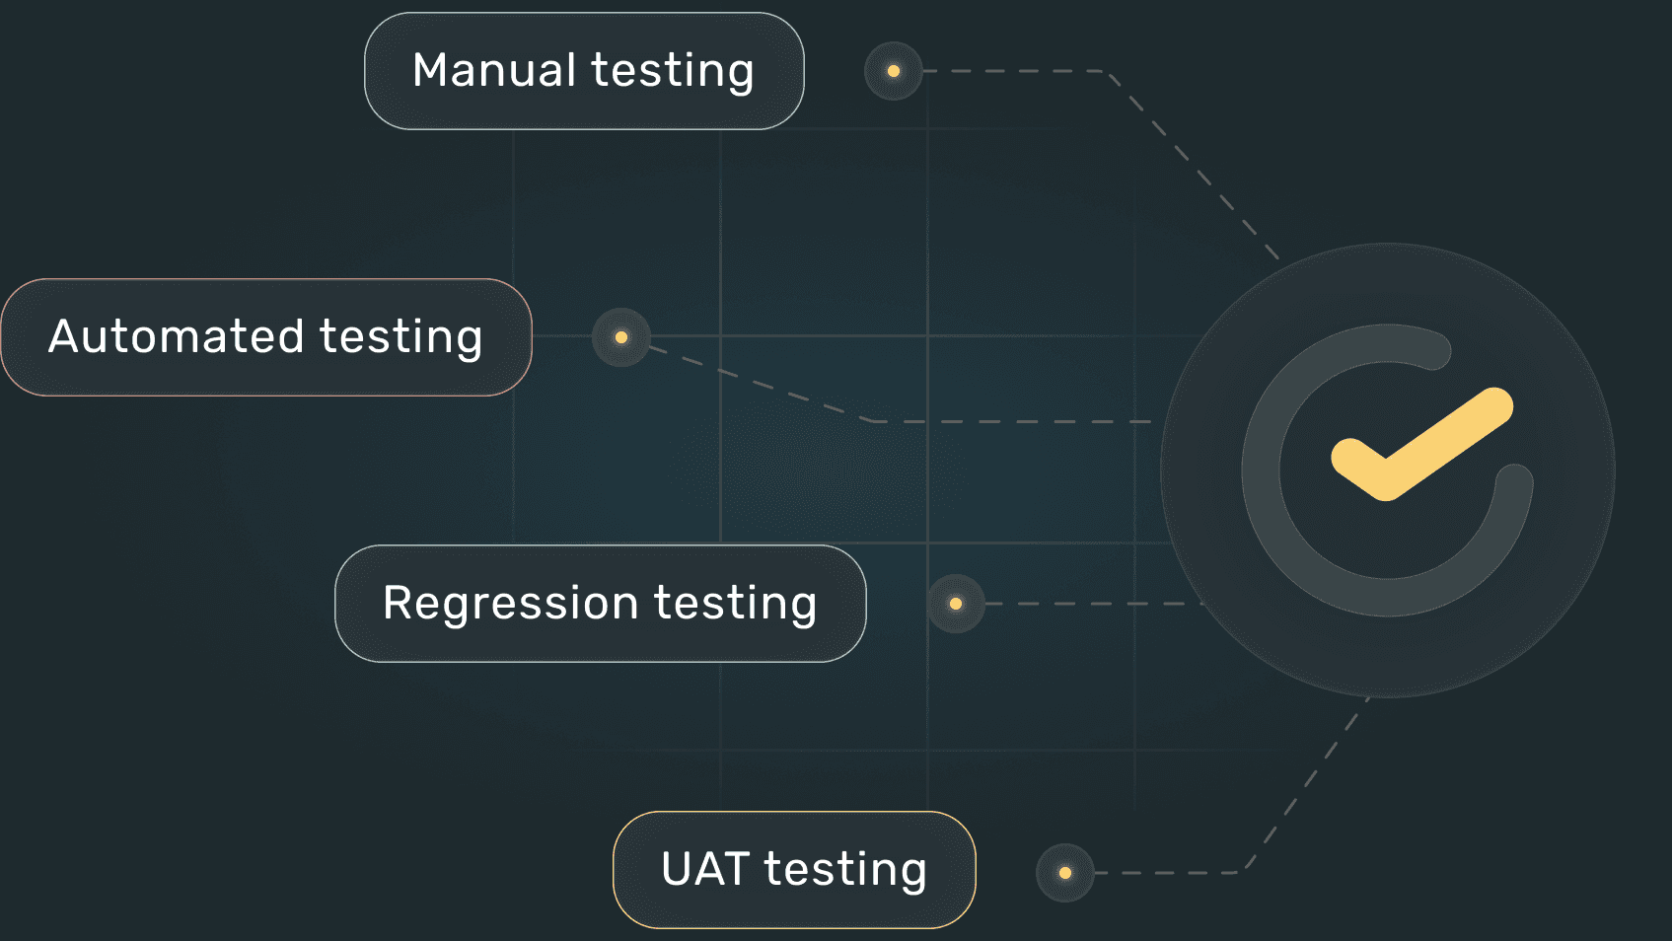Click the "UAT" text in the bottom label

pos(705,870)
